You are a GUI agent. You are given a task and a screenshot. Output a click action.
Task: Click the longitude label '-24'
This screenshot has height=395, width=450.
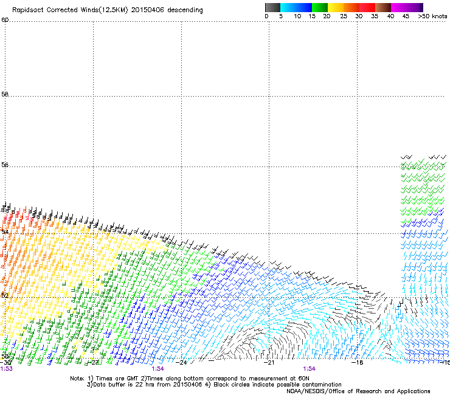point(181,363)
